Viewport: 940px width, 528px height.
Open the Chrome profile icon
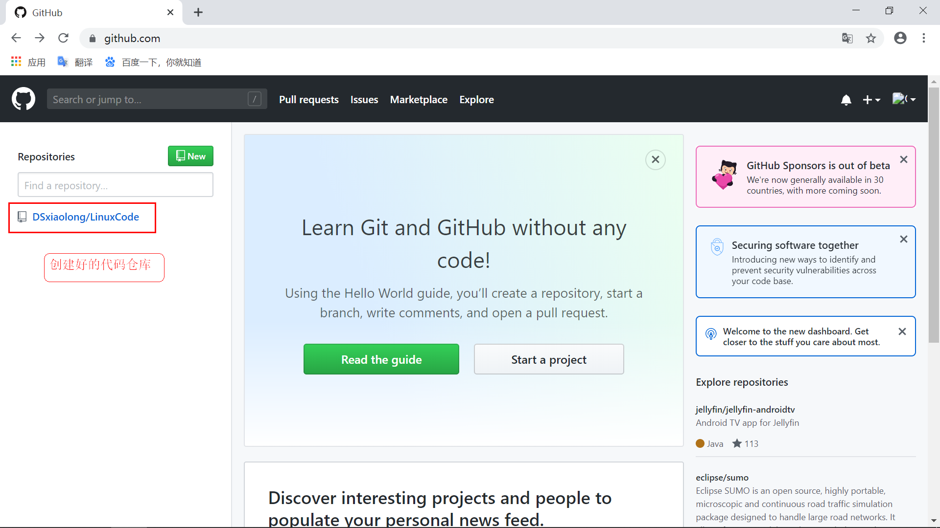pos(900,38)
